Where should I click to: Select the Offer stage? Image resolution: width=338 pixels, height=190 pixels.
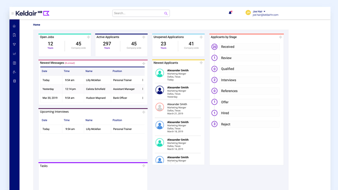pos(249,102)
